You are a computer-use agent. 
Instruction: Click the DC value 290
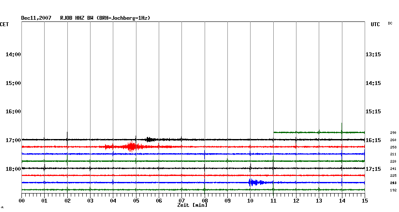pyautogui.click(x=393, y=133)
